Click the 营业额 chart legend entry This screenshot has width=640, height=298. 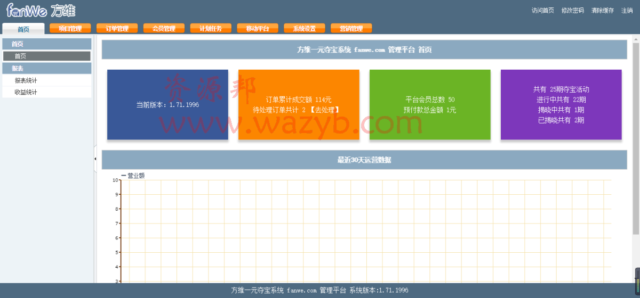click(133, 175)
